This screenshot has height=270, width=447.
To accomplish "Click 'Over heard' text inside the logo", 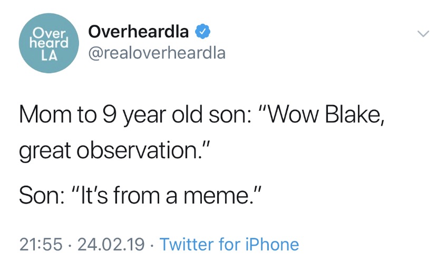I will (49, 39).
